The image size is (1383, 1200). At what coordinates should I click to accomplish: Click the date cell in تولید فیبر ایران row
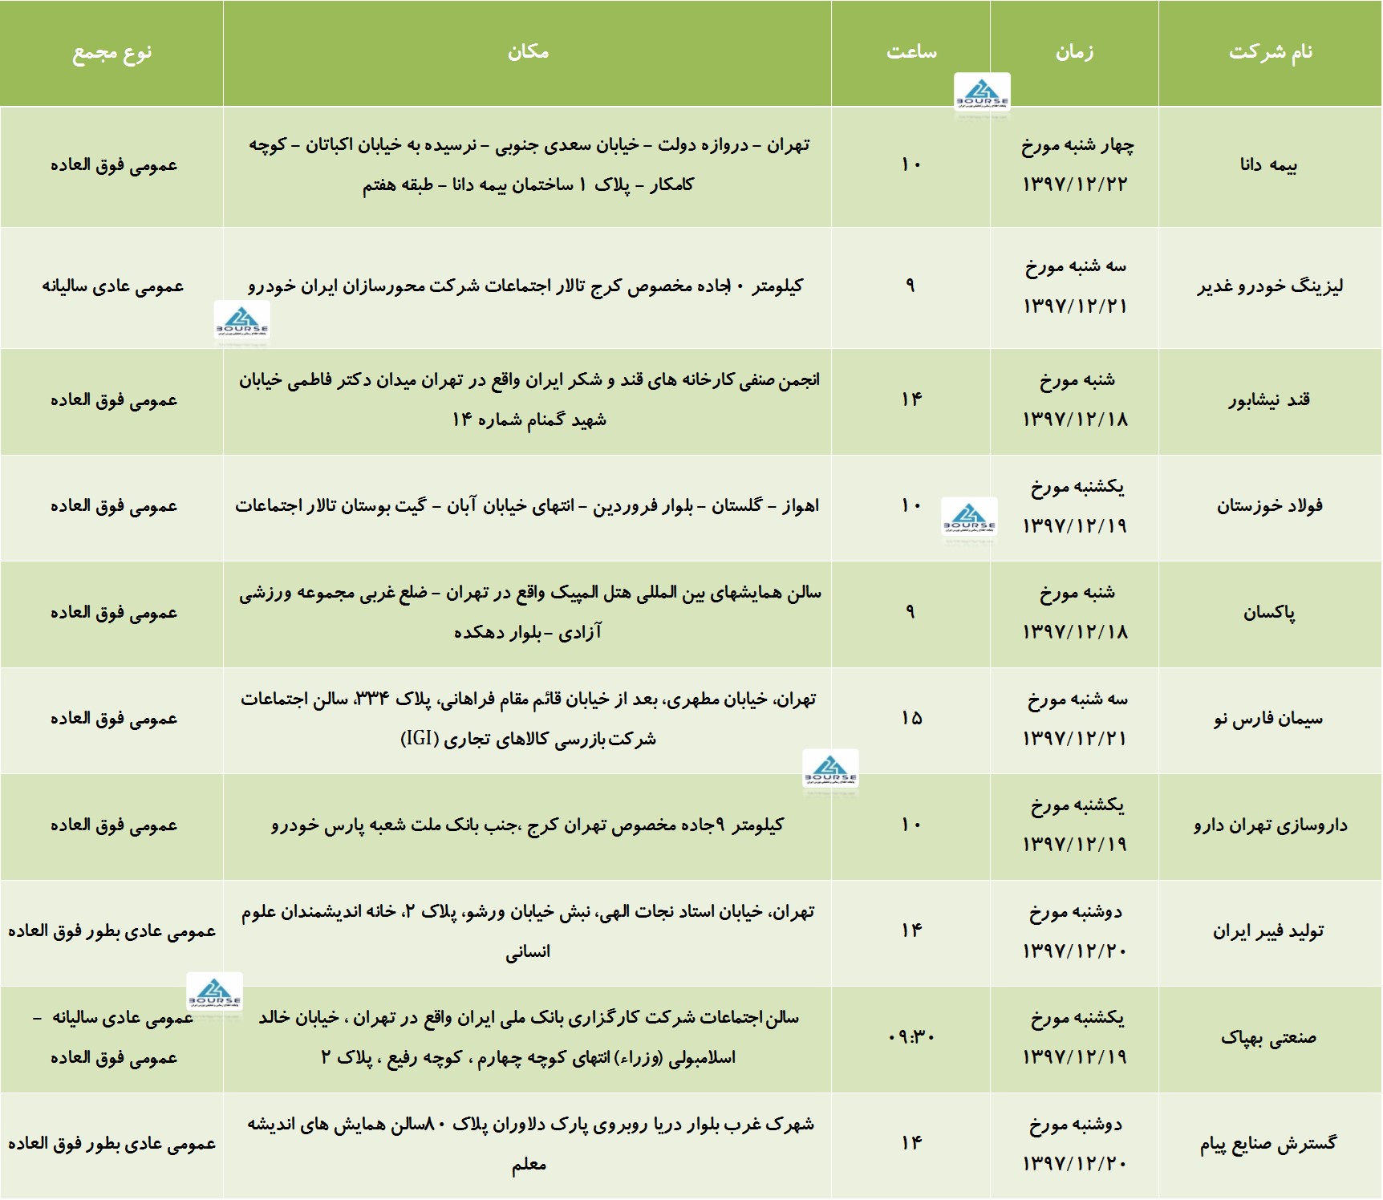coord(1076,931)
